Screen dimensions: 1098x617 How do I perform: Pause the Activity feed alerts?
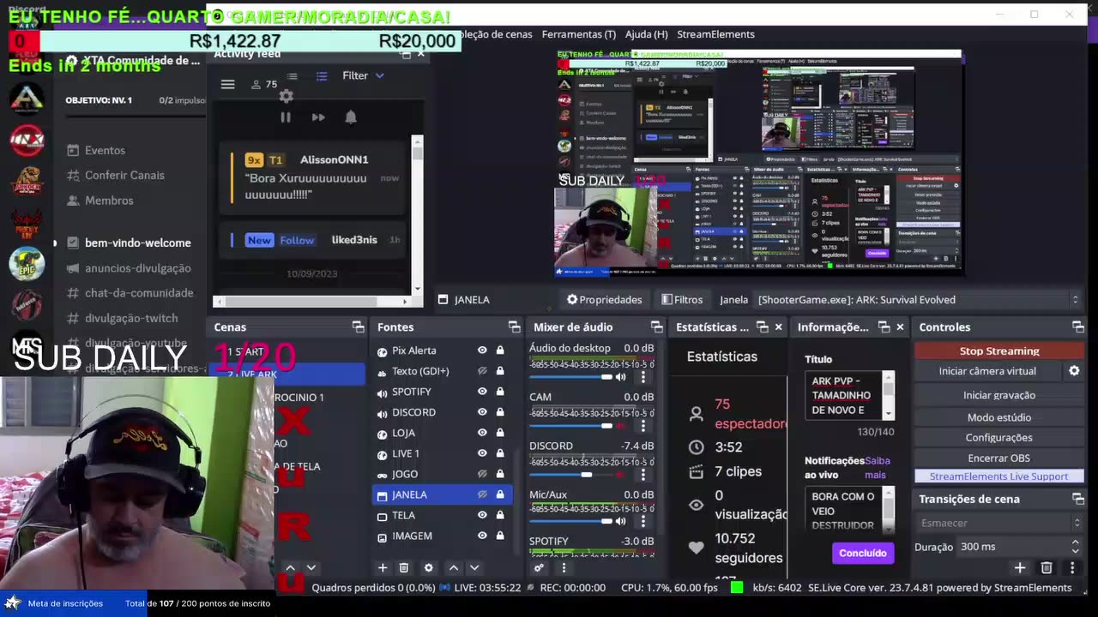(286, 117)
